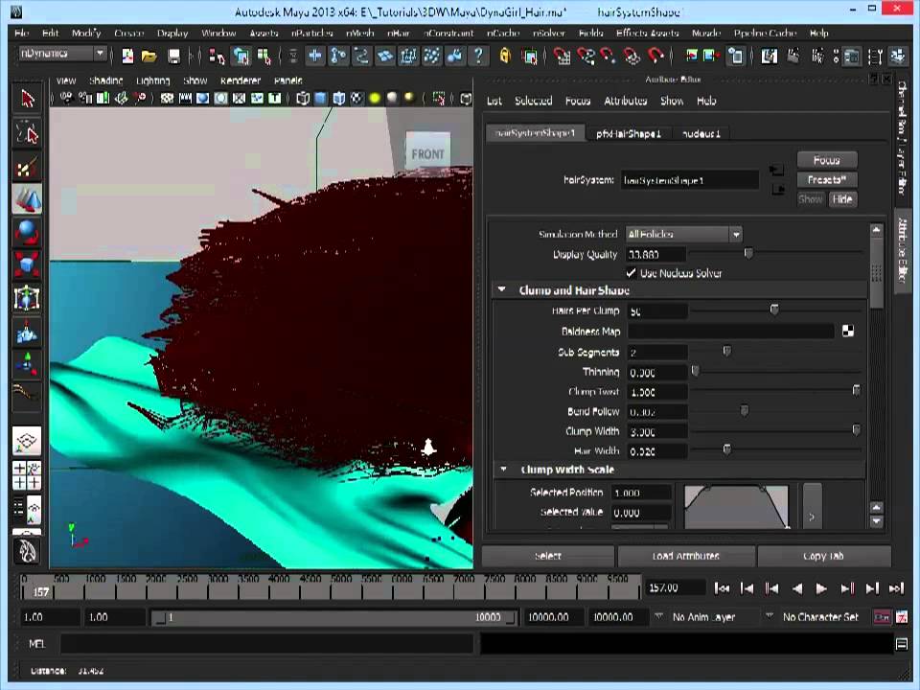This screenshot has height=690, width=920.
Task: Click the animation preferences icon
Action: coord(902,616)
